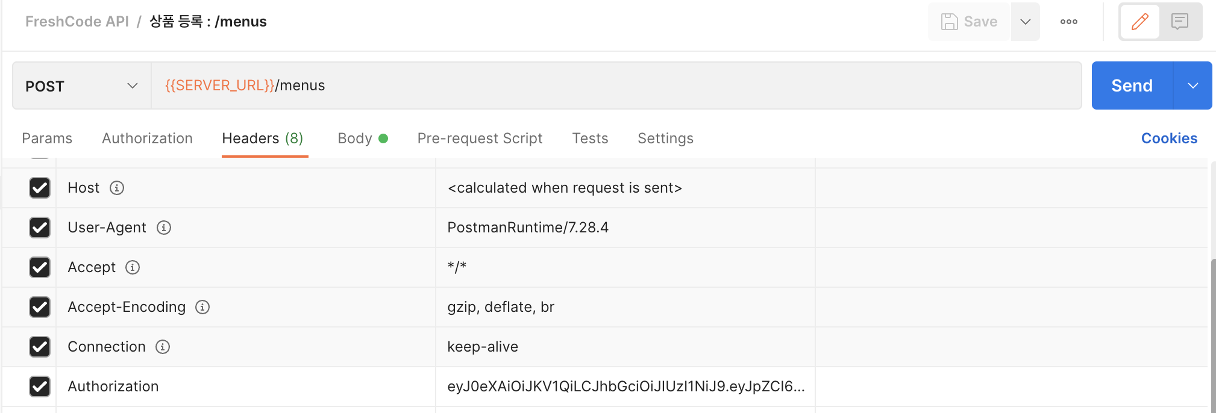
Task: Click the info icon beside User-Agent header
Action: [165, 228]
